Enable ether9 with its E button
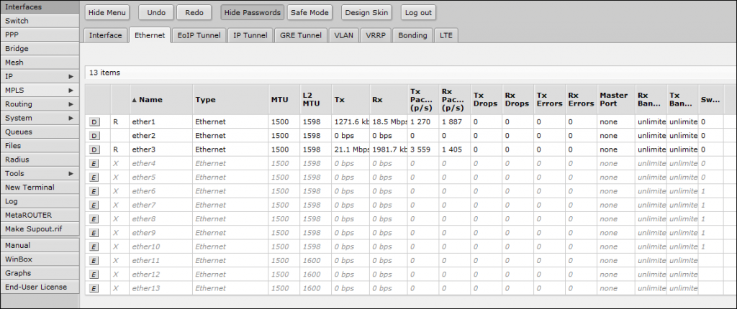The width and height of the screenshot is (737, 309). pyautogui.click(x=94, y=233)
